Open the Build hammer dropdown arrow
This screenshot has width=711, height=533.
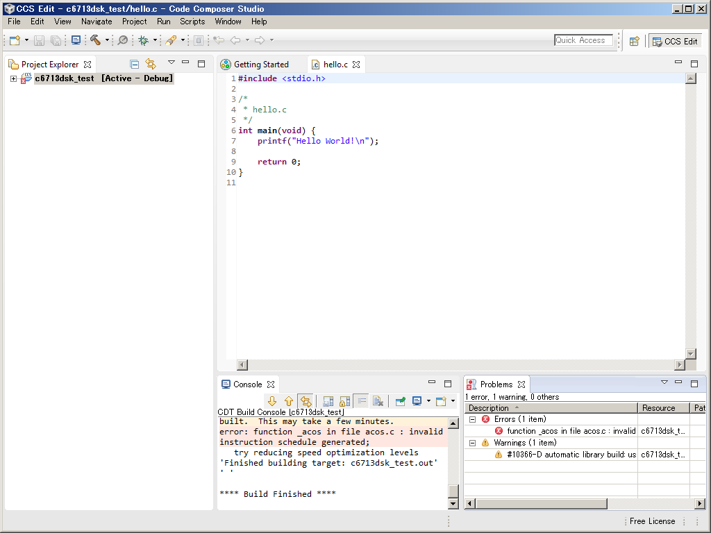[107, 40]
